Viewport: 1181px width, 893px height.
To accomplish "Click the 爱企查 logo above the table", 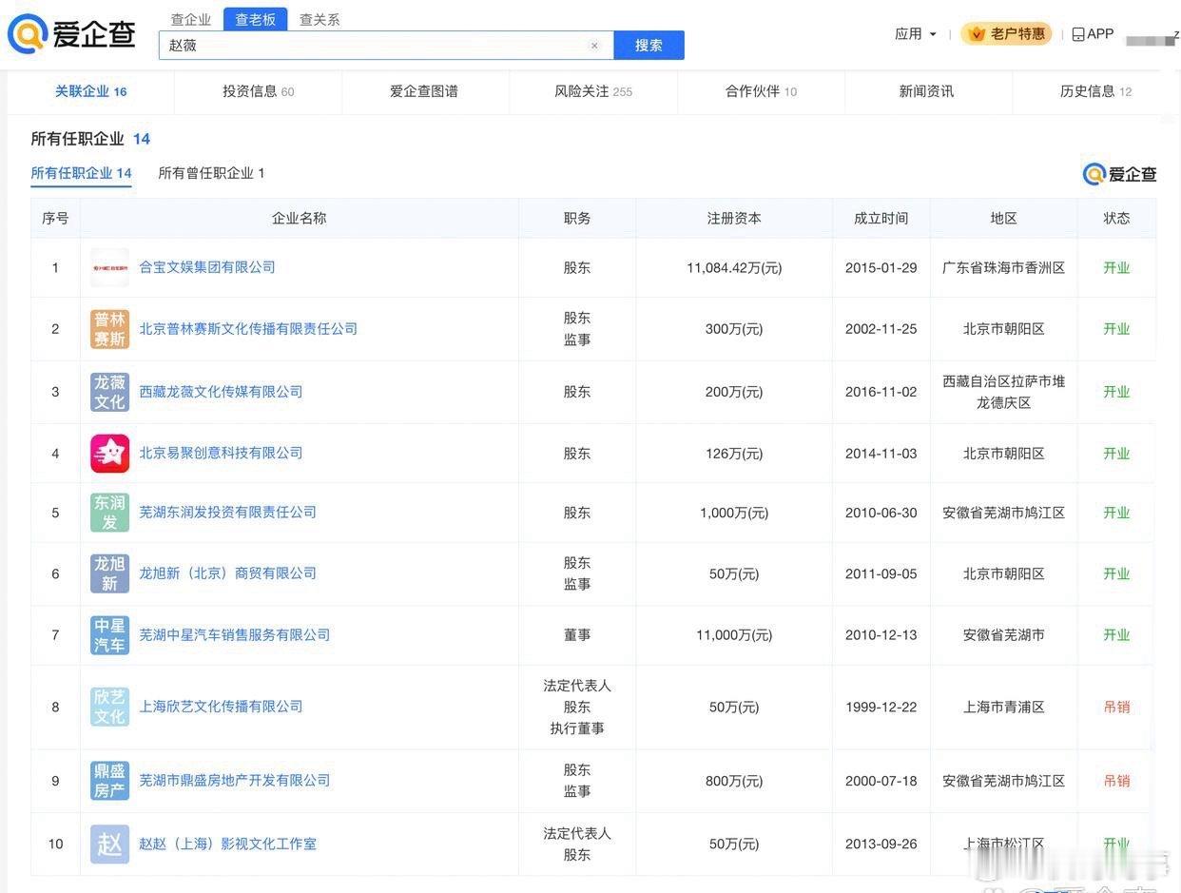I will (1119, 174).
